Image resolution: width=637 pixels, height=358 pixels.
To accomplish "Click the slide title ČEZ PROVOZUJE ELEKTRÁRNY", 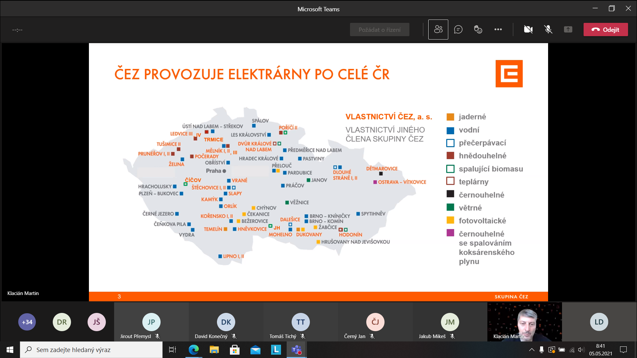I will coord(252,74).
